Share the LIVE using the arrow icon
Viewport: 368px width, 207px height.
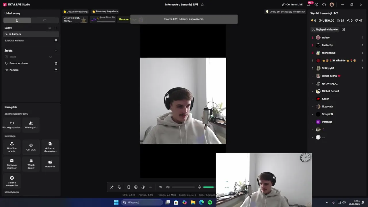pyautogui.click(x=203, y=5)
